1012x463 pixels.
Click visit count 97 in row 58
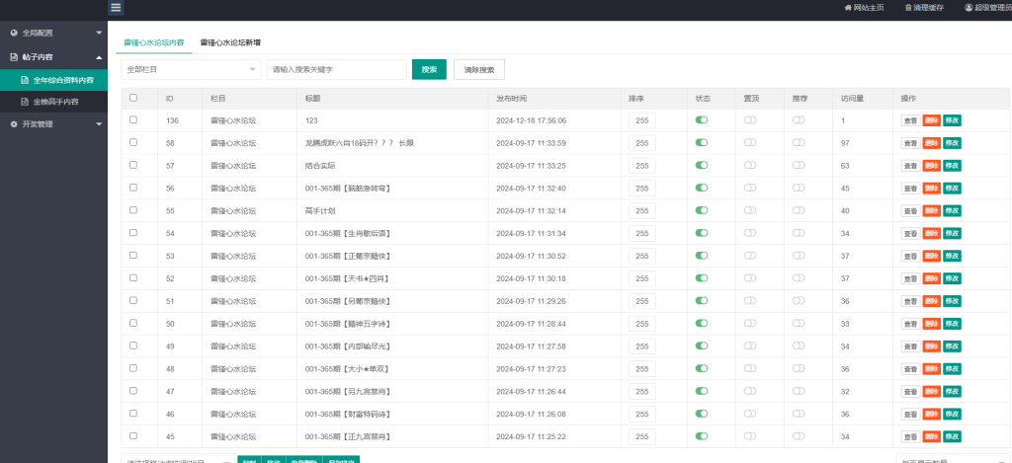coord(845,143)
